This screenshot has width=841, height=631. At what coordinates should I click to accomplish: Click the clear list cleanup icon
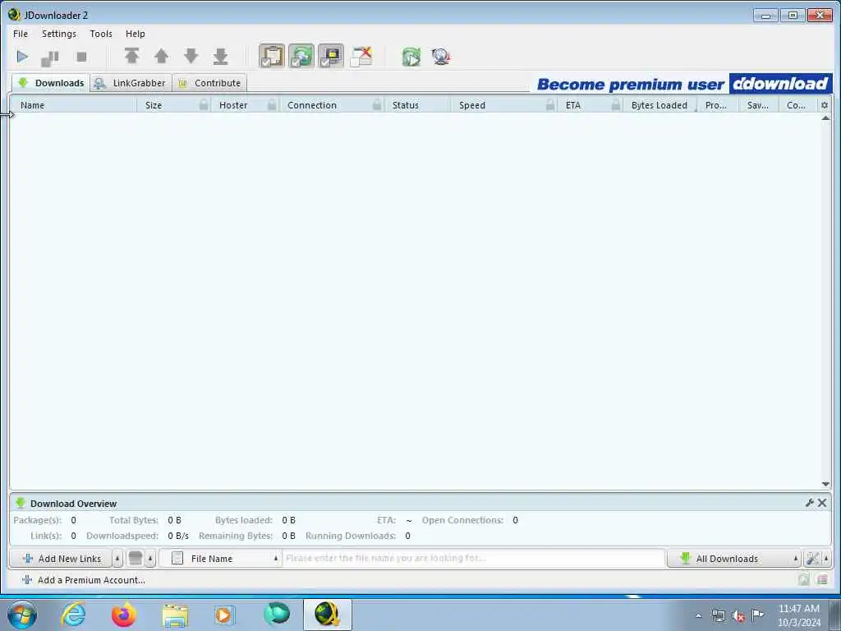[x=136, y=559]
